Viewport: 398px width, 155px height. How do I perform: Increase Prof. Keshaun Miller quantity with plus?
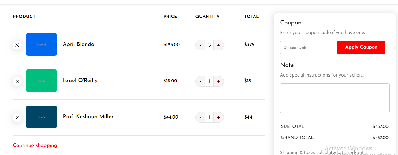coord(219,118)
